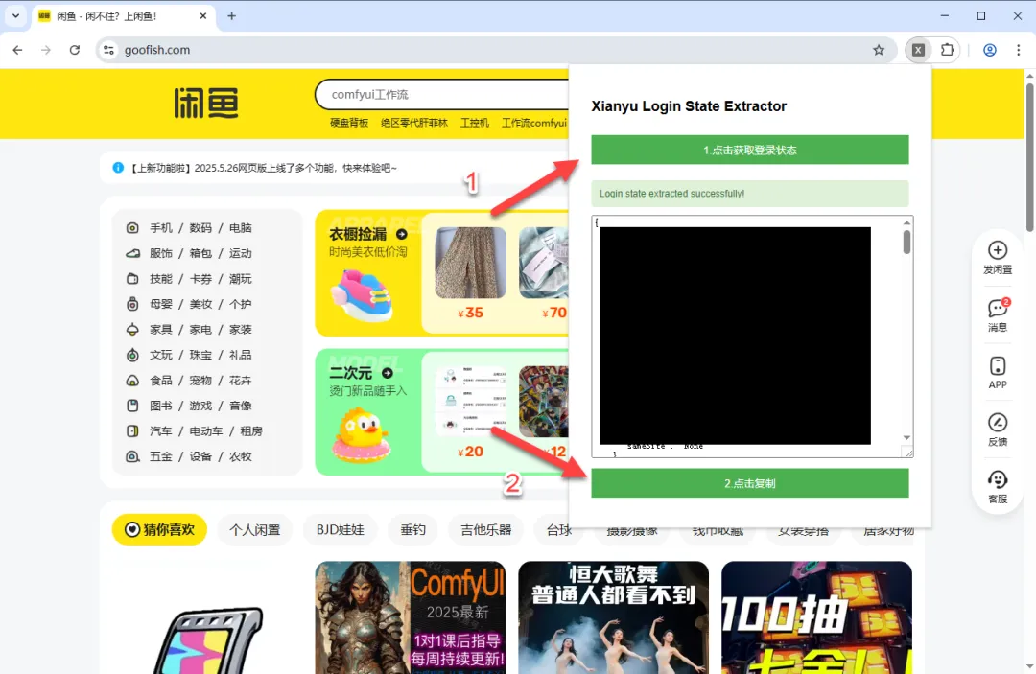
Task: Click the page reload icon
Action: 75,50
